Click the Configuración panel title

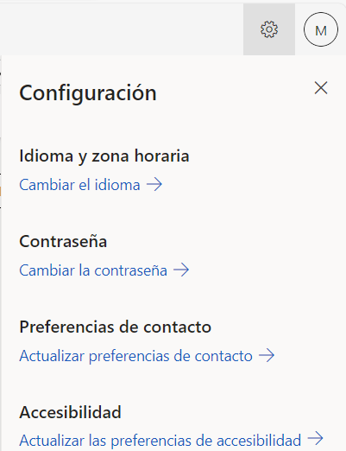[88, 93]
